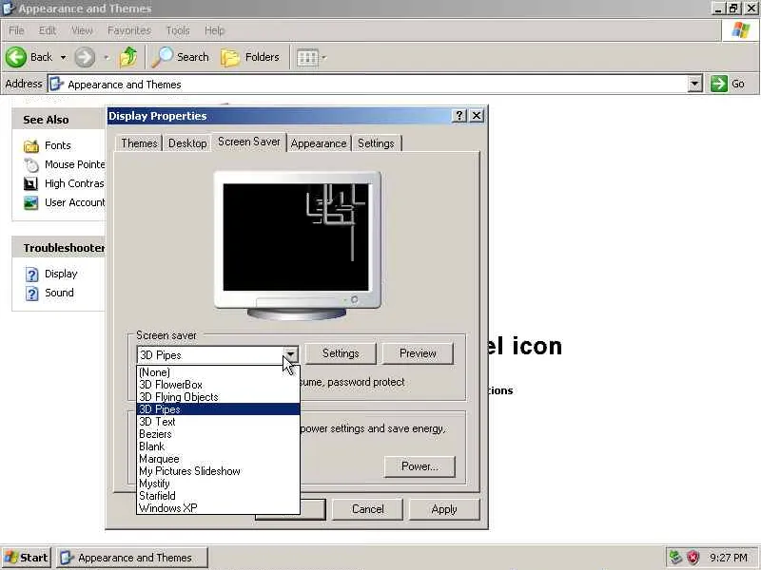Click the Apply button
The height and width of the screenshot is (570, 761).
click(x=444, y=509)
